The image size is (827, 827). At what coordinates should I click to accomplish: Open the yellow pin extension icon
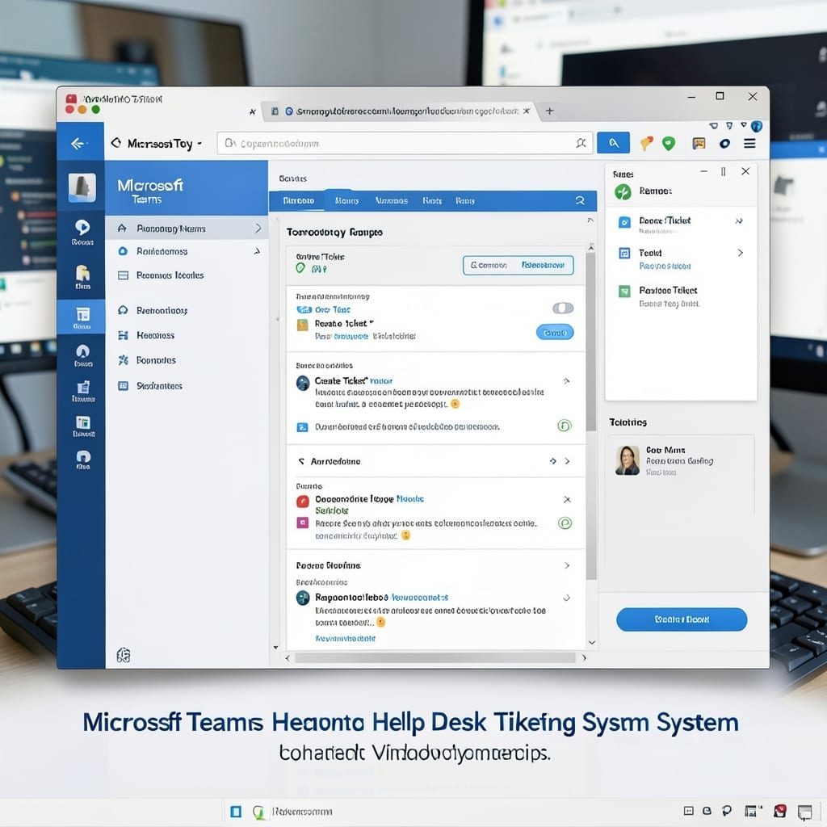(x=646, y=143)
